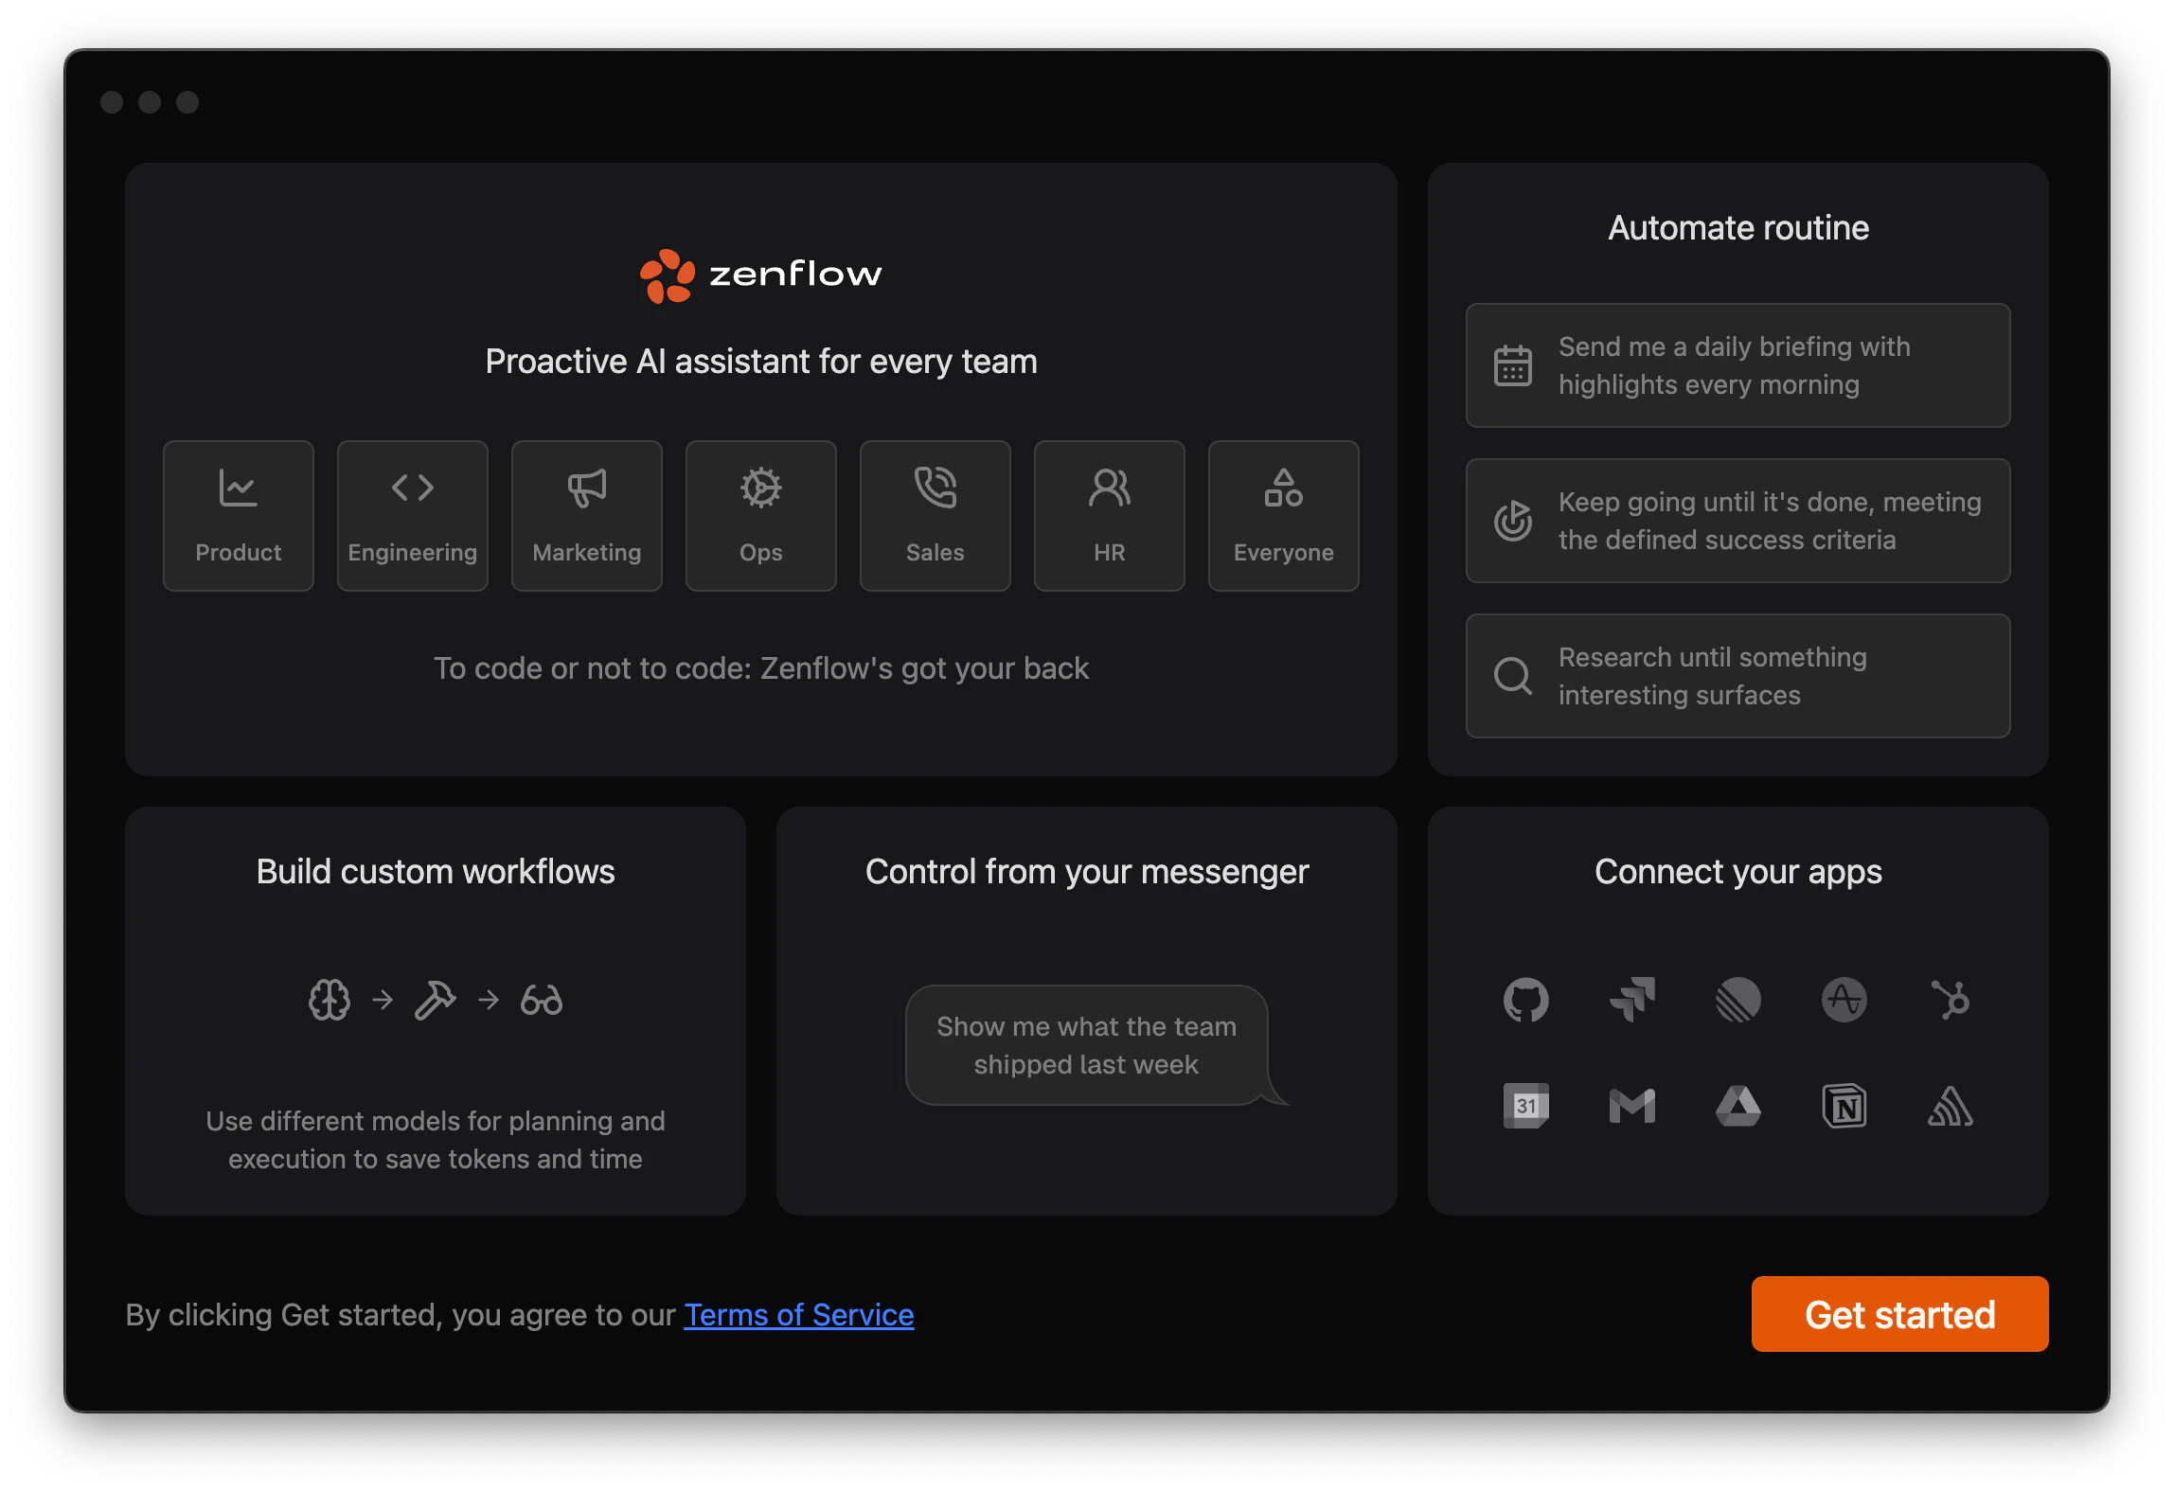Open the Terms of Service link
The width and height of the screenshot is (2174, 1492).
798,1314
